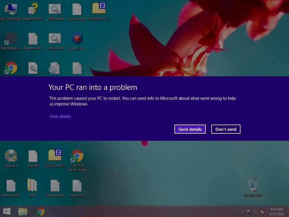Launch Chrome from the taskbar
This screenshot has width=289, height=217.
pyautogui.click(x=40, y=211)
